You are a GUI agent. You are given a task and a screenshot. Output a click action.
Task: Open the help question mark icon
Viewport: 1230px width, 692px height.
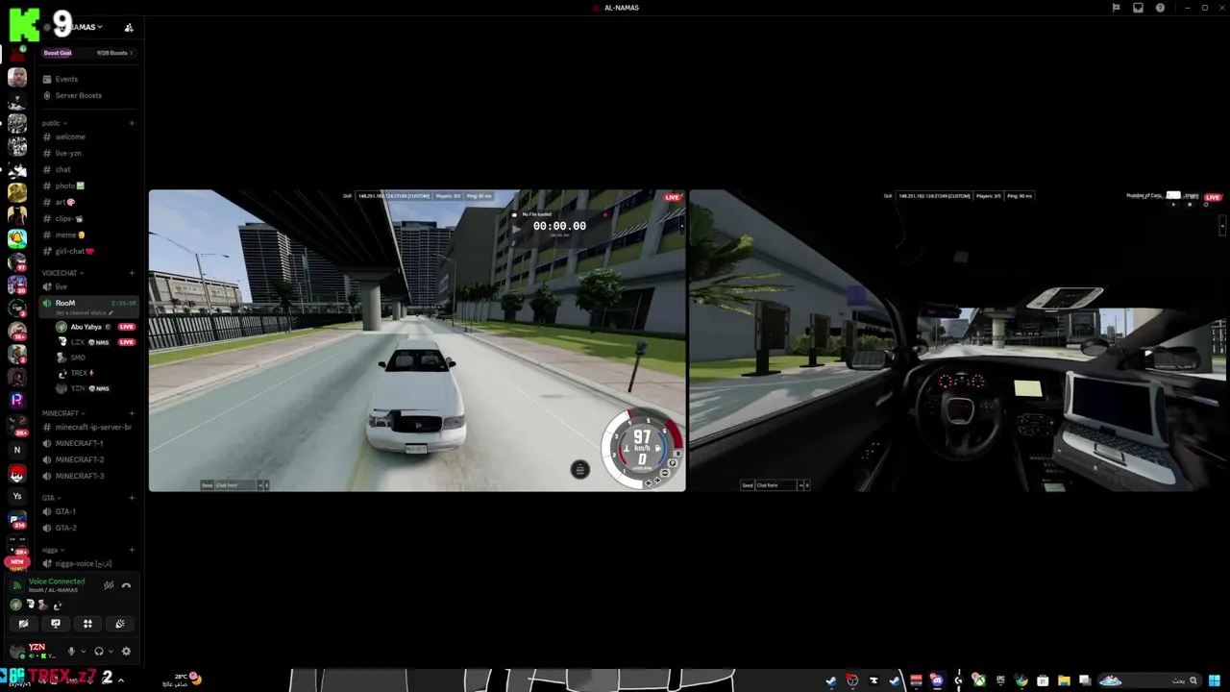pyautogui.click(x=1160, y=8)
